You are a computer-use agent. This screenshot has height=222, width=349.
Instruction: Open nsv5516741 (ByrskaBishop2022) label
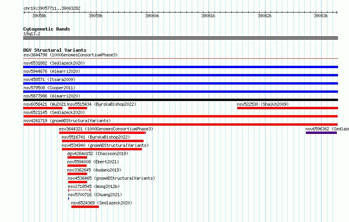(96, 137)
